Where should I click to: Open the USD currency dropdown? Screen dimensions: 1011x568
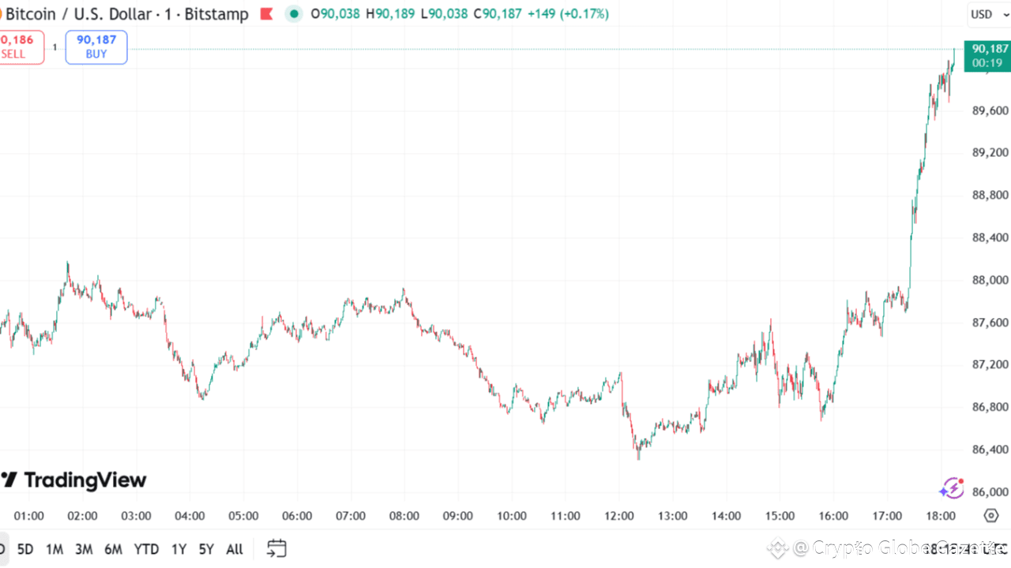pyautogui.click(x=989, y=13)
